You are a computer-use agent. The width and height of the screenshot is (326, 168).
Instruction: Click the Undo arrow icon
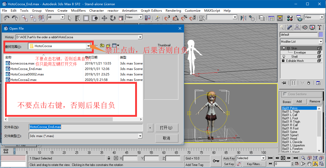pyautogui.click(x=7, y=18)
